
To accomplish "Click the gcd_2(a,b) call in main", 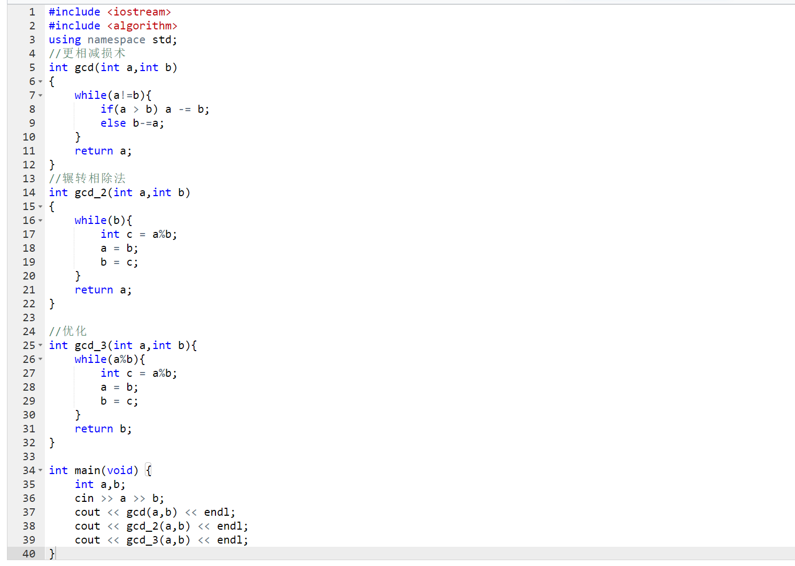I will tap(158, 526).
